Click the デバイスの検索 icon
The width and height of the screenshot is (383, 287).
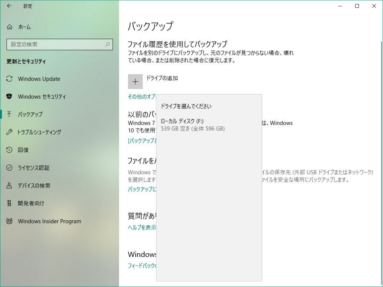pos(8,185)
